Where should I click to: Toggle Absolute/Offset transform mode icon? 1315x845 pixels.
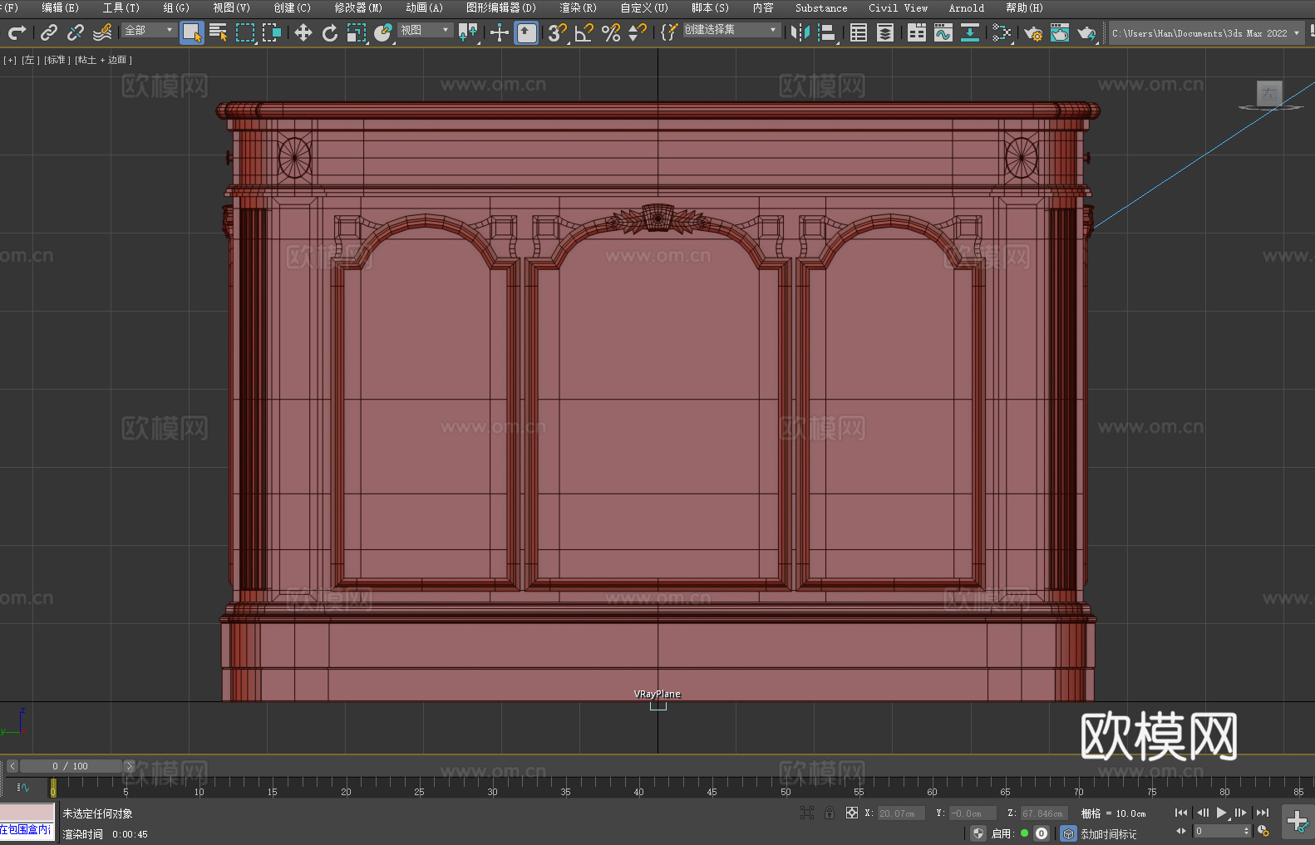coord(852,813)
